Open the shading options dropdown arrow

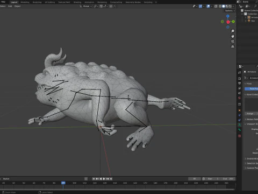pos(233,6)
